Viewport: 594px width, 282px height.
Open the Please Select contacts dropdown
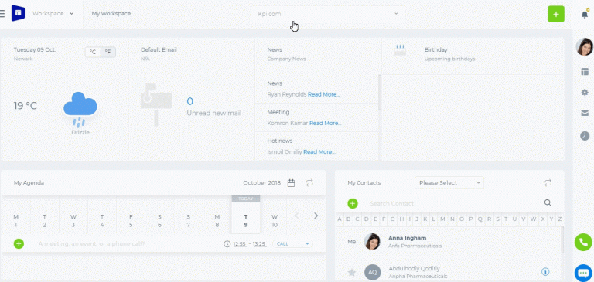tap(449, 183)
